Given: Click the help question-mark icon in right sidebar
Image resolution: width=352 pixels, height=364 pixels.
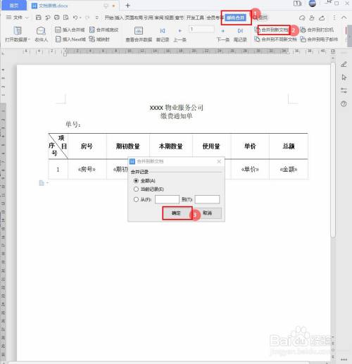Looking at the screenshot, I should tap(344, 103).
